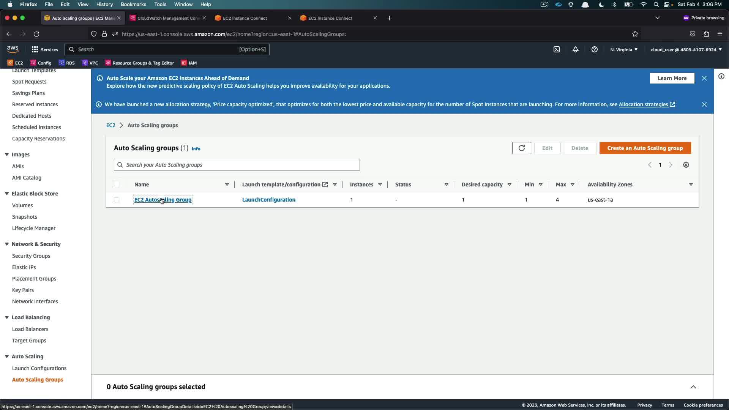Expand the cloud_user account menu
This screenshot has width=729, height=410.
click(686, 50)
